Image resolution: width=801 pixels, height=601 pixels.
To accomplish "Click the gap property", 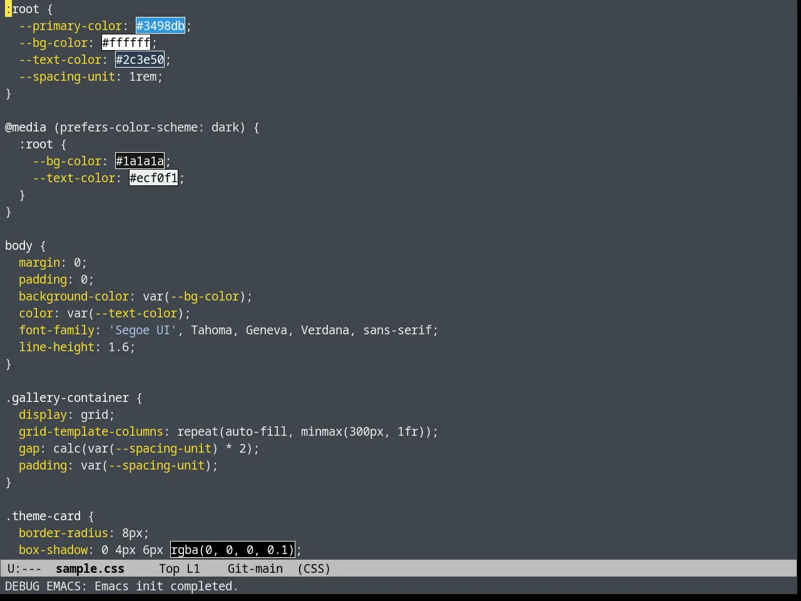I will click(29, 448).
